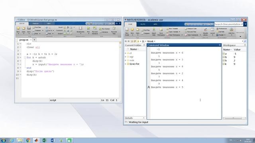Click line 5 breakpoint dash in Editor
Screen dimensions: 255x143
20,57
